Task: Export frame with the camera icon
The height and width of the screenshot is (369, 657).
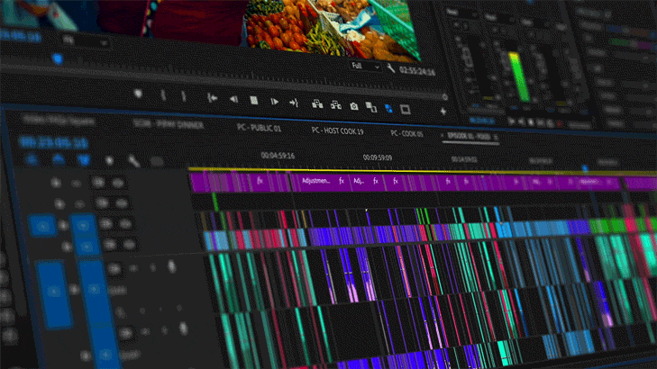Action: [354, 106]
